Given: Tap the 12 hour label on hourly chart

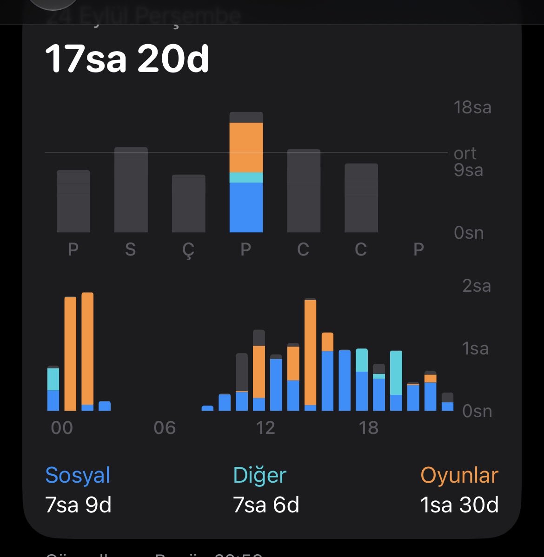Looking at the screenshot, I should [265, 428].
